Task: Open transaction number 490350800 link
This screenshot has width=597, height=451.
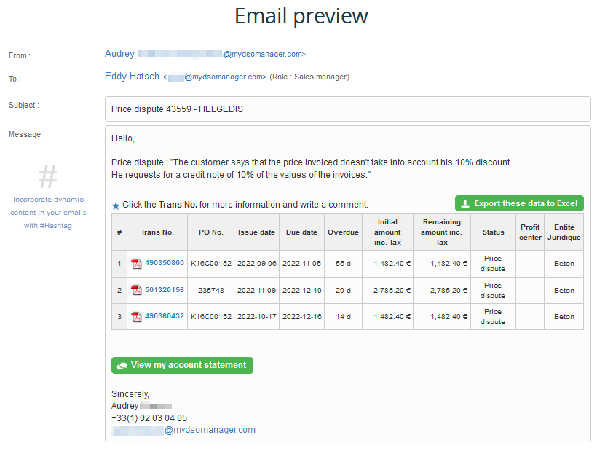Action: point(165,263)
